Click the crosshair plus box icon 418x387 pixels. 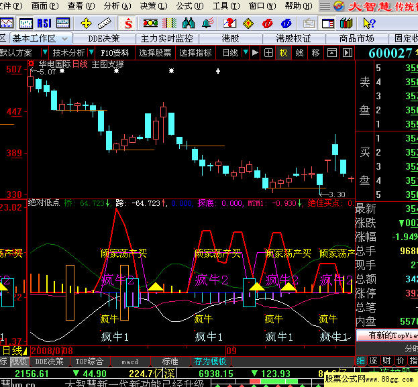click(268, 53)
